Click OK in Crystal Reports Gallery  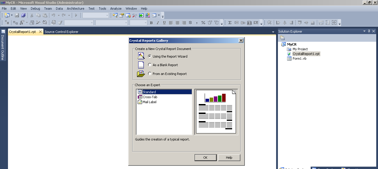click(x=205, y=158)
